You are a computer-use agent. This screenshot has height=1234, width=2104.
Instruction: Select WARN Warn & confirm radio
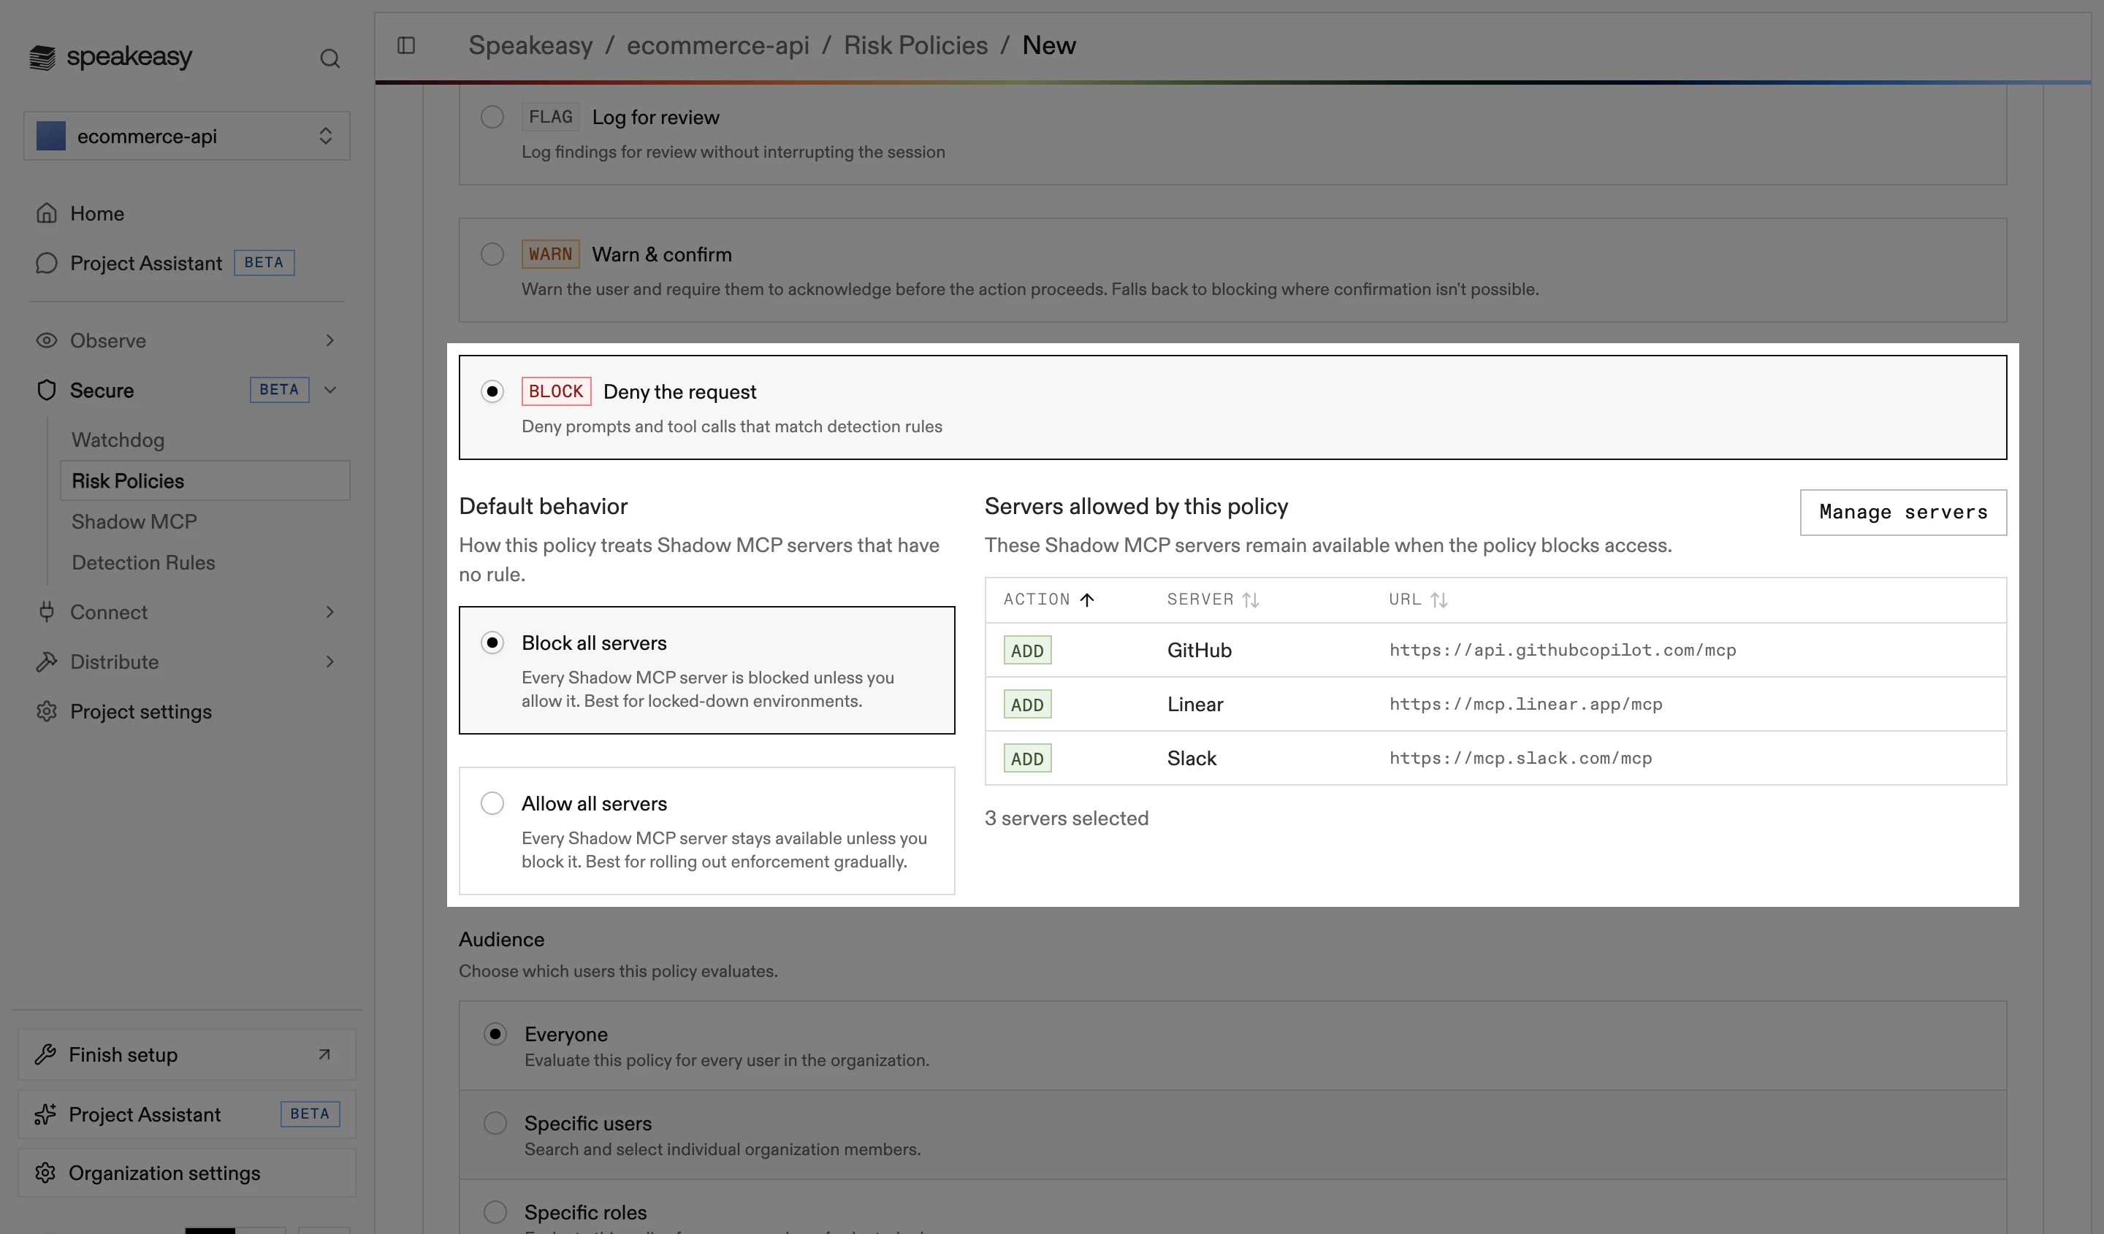pyautogui.click(x=492, y=253)
